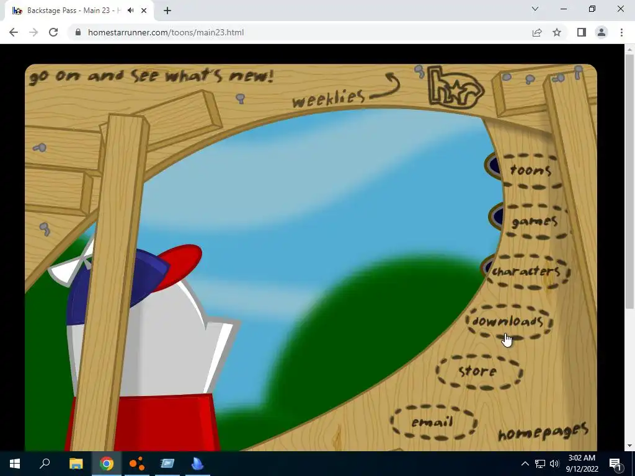View site information lock icon
The width and height of the screenshot is (635, 476).
[78, 32]
